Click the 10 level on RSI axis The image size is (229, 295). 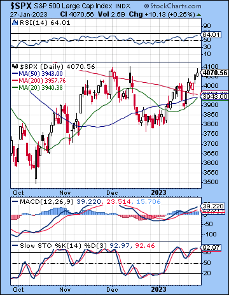click(x=207, y=54)
